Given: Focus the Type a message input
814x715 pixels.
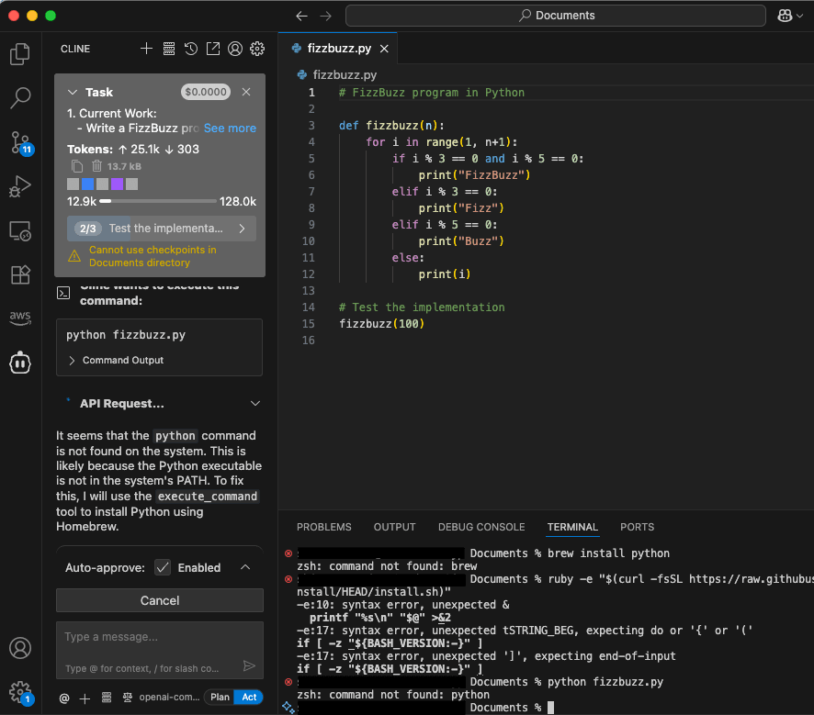Looking at the screenshot, I should 160,650.
